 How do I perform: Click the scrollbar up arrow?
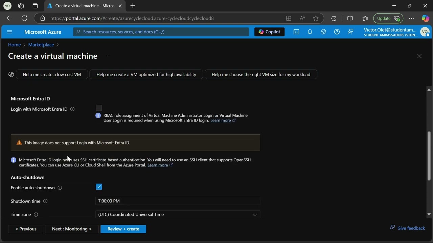click(429, 90)
